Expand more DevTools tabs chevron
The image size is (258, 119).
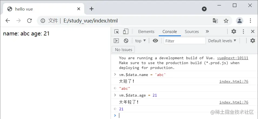207,31
